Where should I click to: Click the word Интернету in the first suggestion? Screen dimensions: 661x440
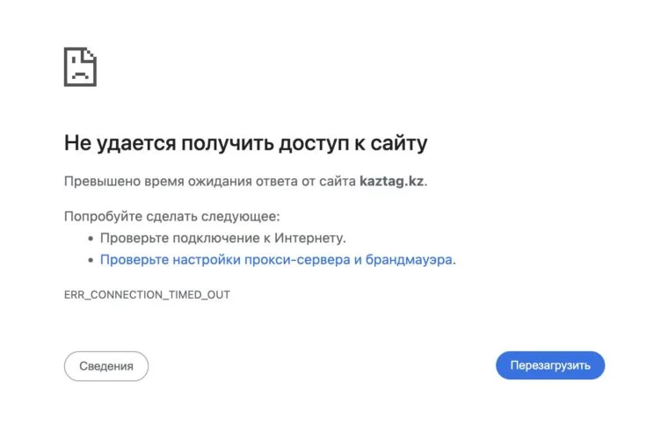(x=309, y=238)
